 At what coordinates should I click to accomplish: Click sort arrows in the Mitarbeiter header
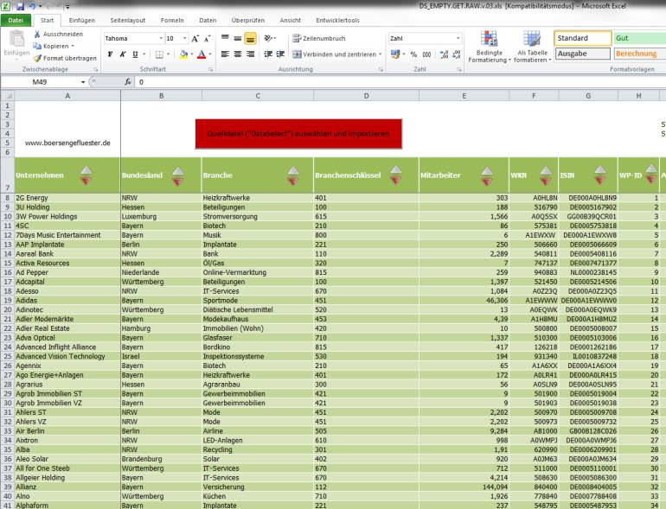tap(487, 176)
